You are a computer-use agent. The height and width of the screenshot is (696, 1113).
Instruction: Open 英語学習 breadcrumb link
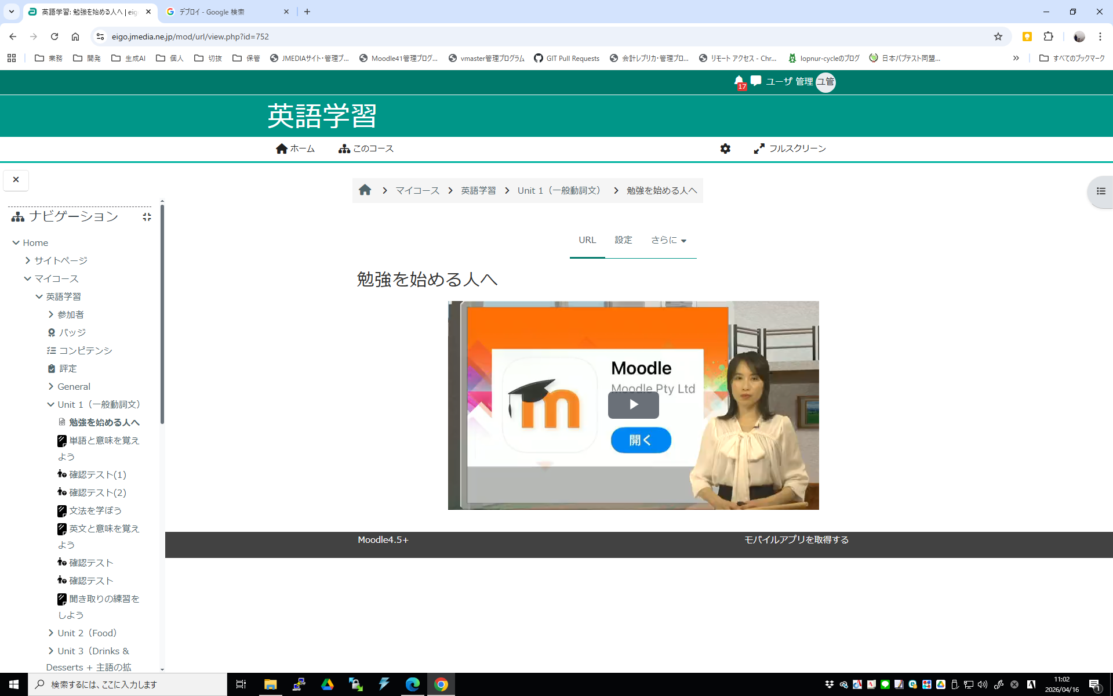pyautogui.click(x=478, y=191)
